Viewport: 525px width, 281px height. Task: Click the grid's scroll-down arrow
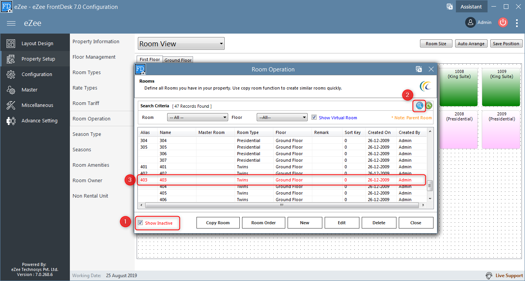click(x=430, y=198)
